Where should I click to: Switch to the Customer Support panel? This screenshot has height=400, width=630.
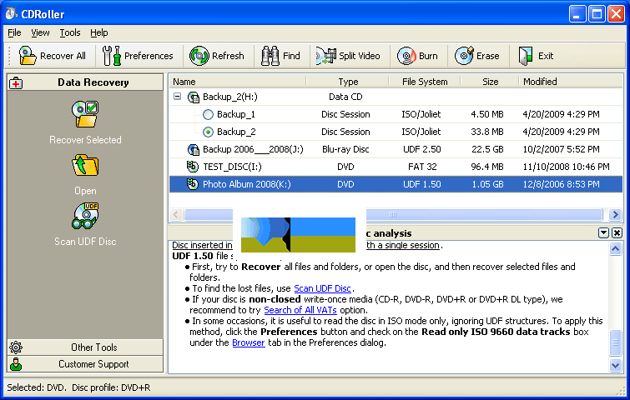(85, 364)
